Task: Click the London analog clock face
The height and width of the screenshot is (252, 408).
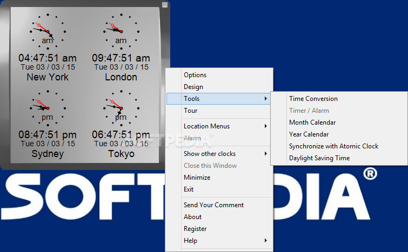Action: (121, 31)
